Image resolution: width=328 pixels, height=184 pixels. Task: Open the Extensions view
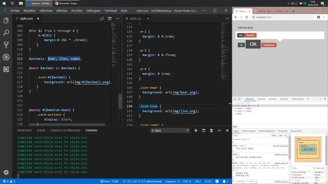6,70
